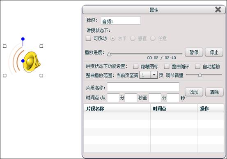The width and height of the screenshot is (227, 159).
Task: Focus the 片段名称 text field
Action: (x=143, y=87)
